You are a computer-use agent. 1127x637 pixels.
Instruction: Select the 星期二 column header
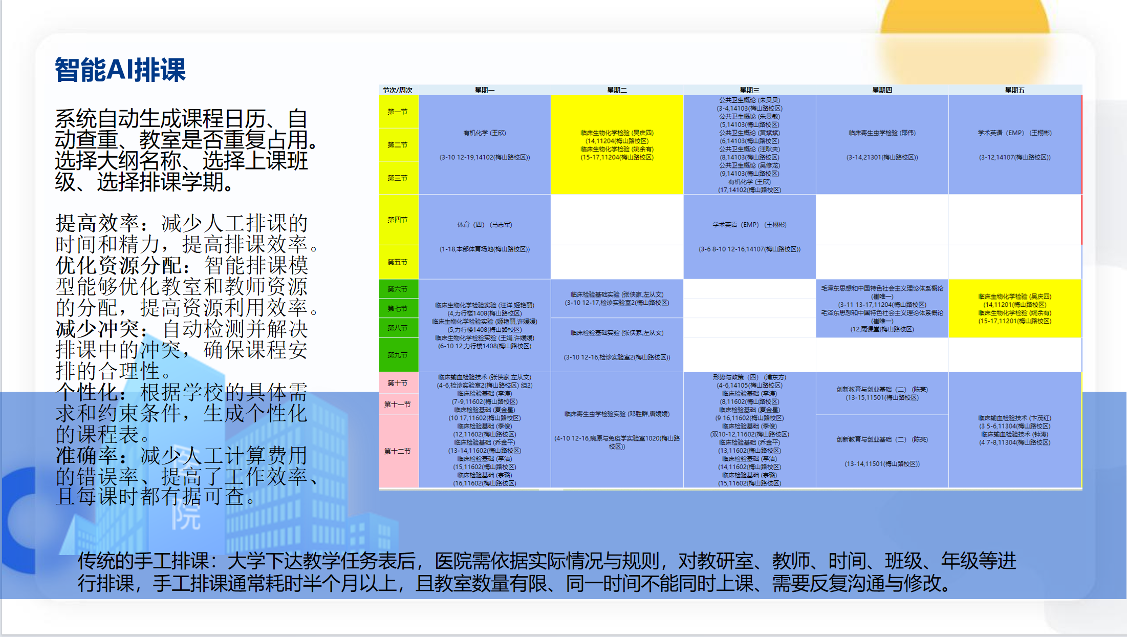617,90
